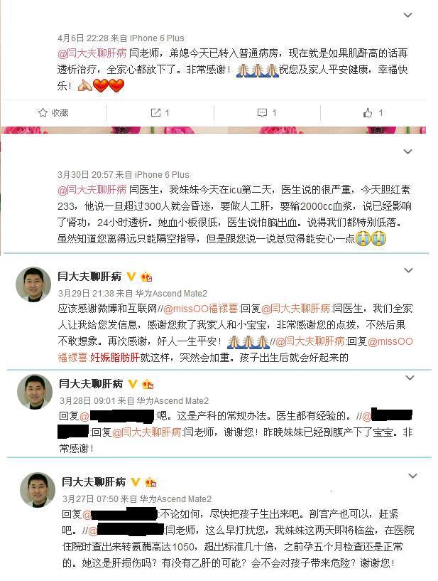The image size is (438, 581).
Task: Click membership crown badge on March 29 post
Action: (146, 277)
